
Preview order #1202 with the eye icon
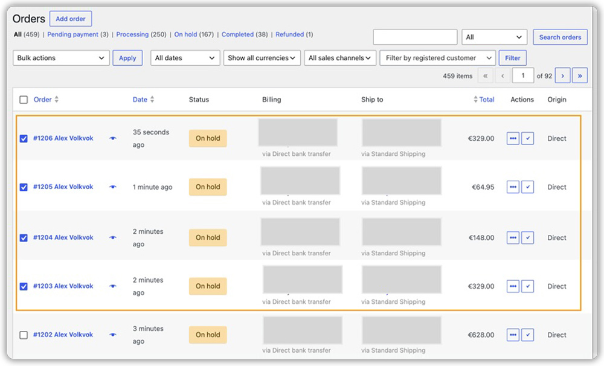click(x=112, y=335)
